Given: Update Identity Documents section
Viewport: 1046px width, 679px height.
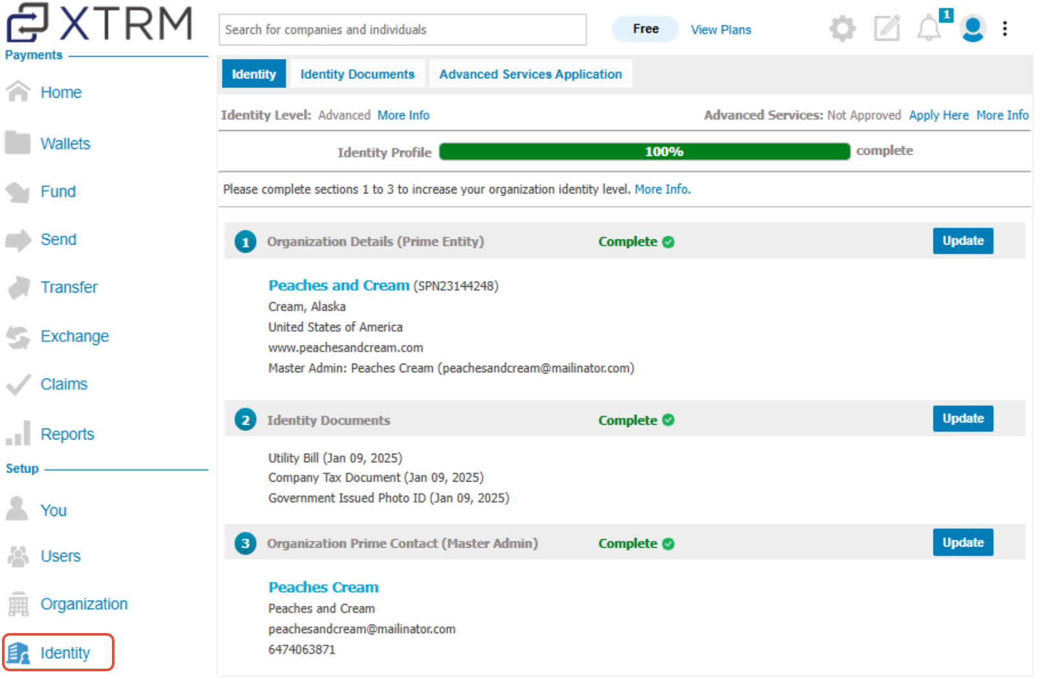Looking at the screenshot, I should pyautogui.click(x=963, y=419).
